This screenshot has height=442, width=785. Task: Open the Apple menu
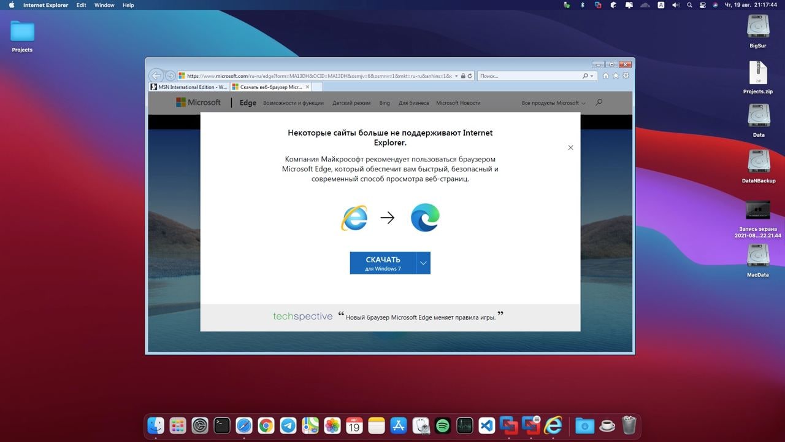[11, 5]
